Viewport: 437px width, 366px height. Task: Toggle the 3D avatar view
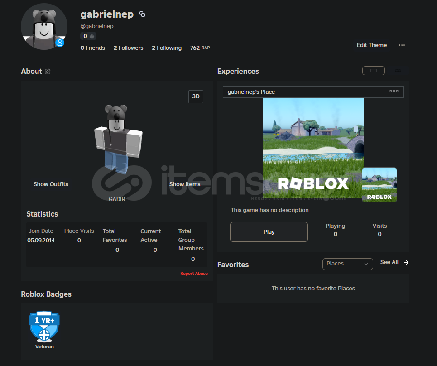click(x=196, y=96)
